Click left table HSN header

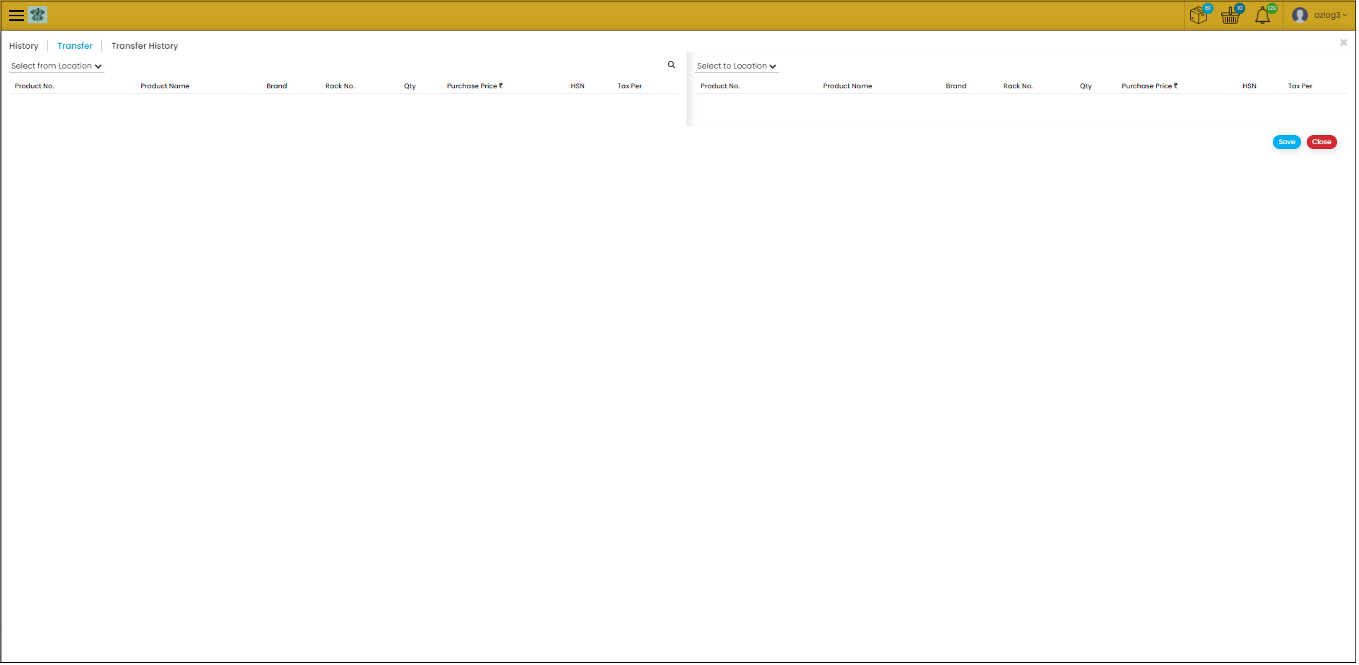(578, 86)
